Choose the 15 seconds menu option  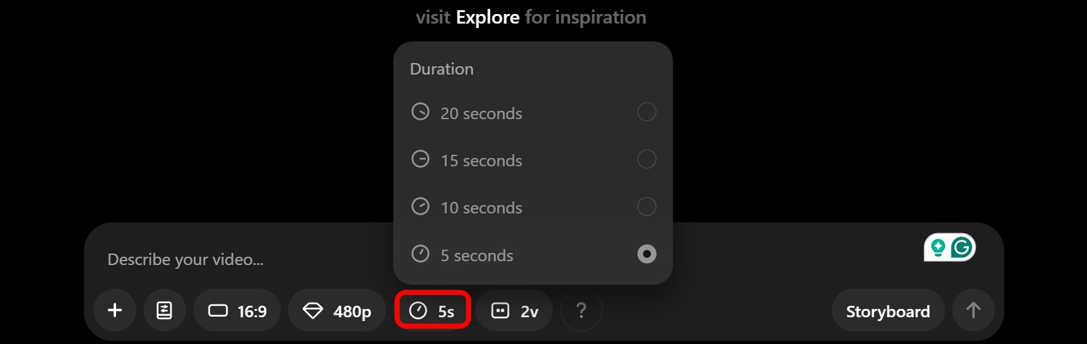pos(481,161)
